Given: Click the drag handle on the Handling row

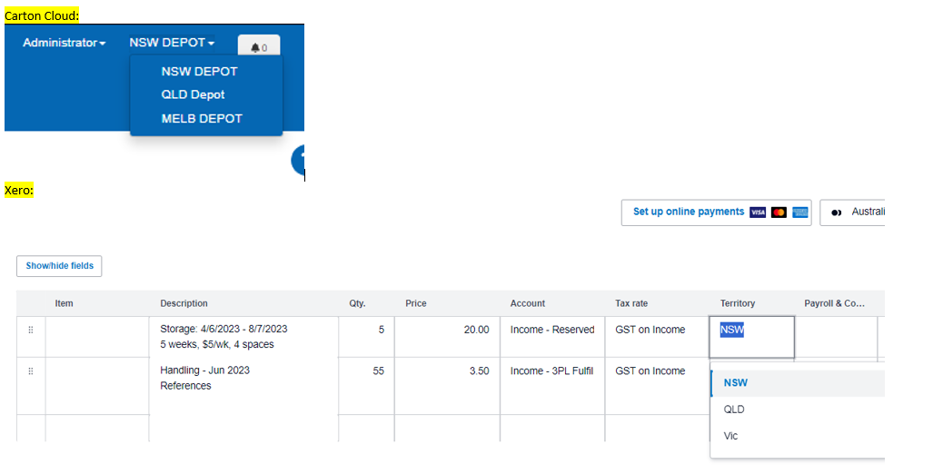Looking at the screenshot, I should 31,371.
